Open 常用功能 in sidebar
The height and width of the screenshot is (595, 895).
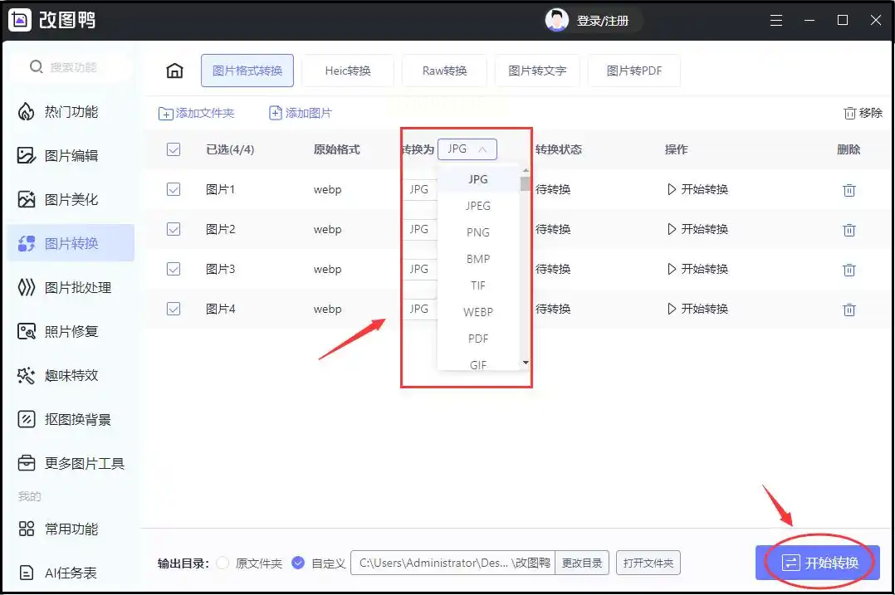(x=71, y=529)
